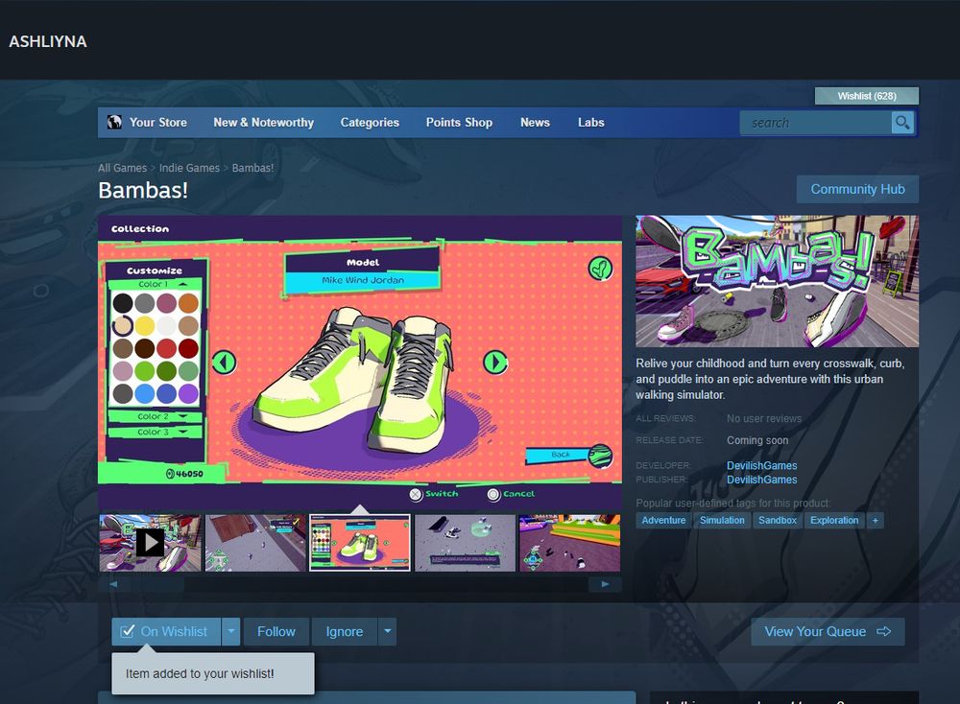Open the News tab

tap(535, 123)
